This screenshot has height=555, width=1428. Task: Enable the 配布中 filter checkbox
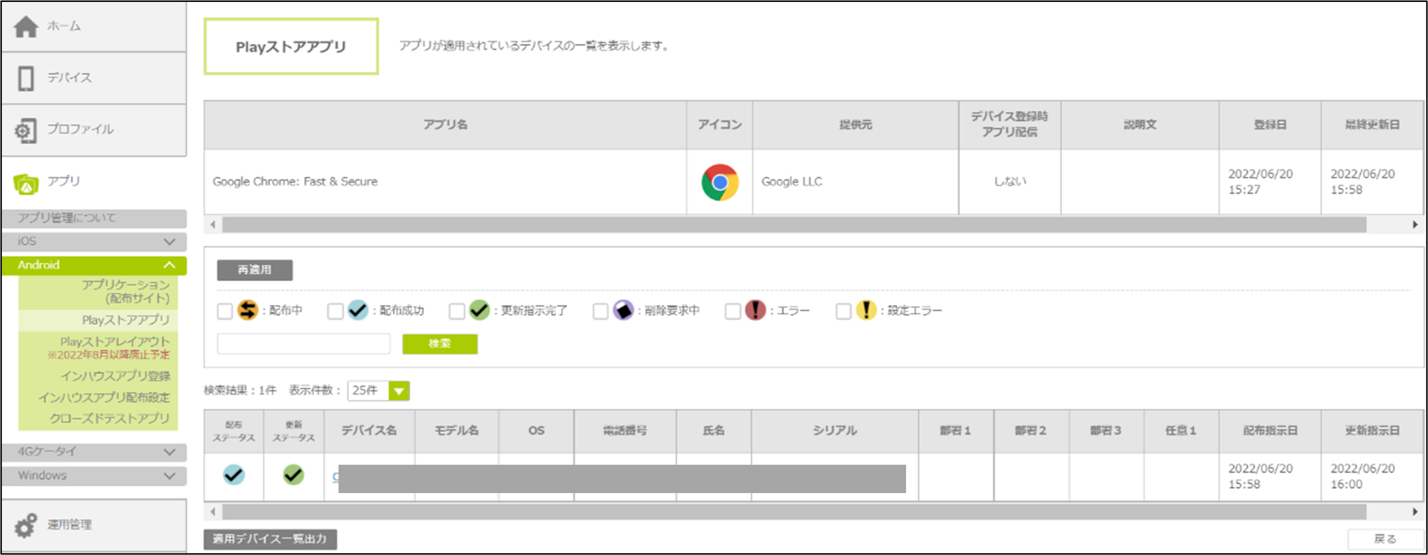coord(225,311)
